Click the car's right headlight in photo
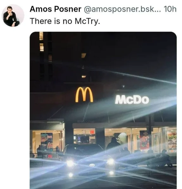This screenshot has height=189, width=182. [110, 161]
